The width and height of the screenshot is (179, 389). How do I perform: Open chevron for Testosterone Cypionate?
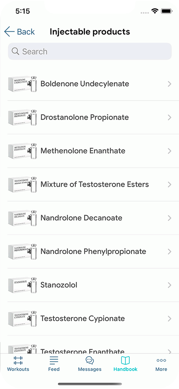coord(169,318)
